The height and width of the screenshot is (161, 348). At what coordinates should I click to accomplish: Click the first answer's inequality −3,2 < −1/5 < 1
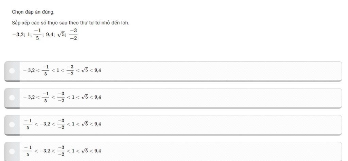point(62,71)
